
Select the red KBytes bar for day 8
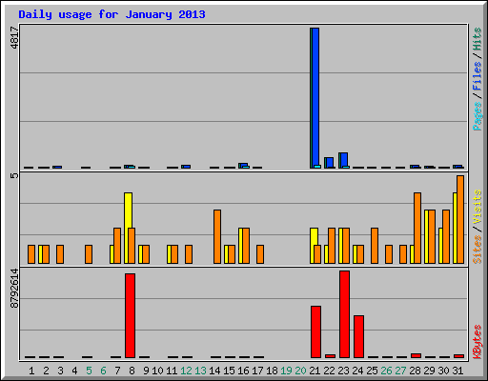tap(130, 315)
